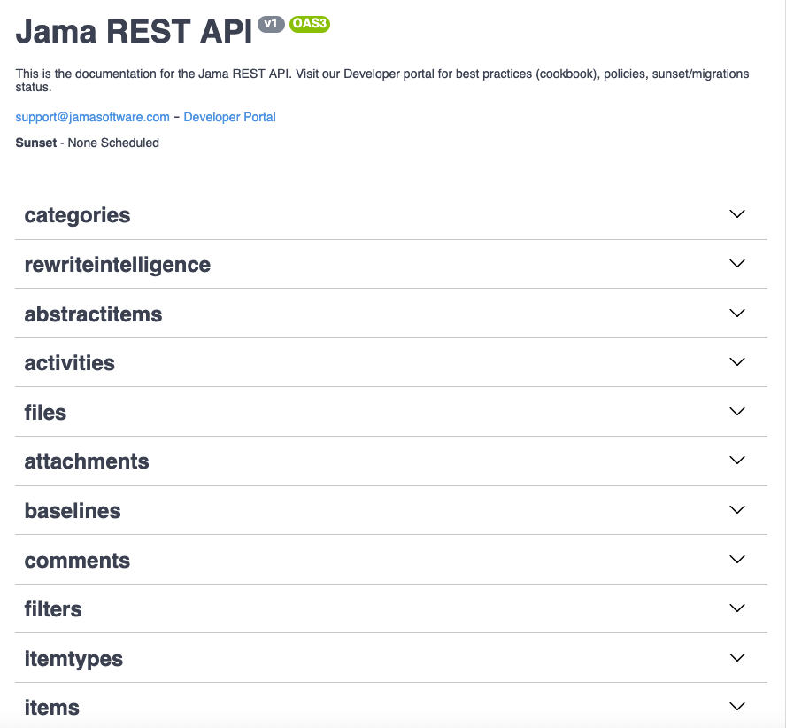The height and width of the screenshot is (728, 786).
Task: Click the abstractitems chevron arrow
Action: pyautogui.click(x=736, y=314)
